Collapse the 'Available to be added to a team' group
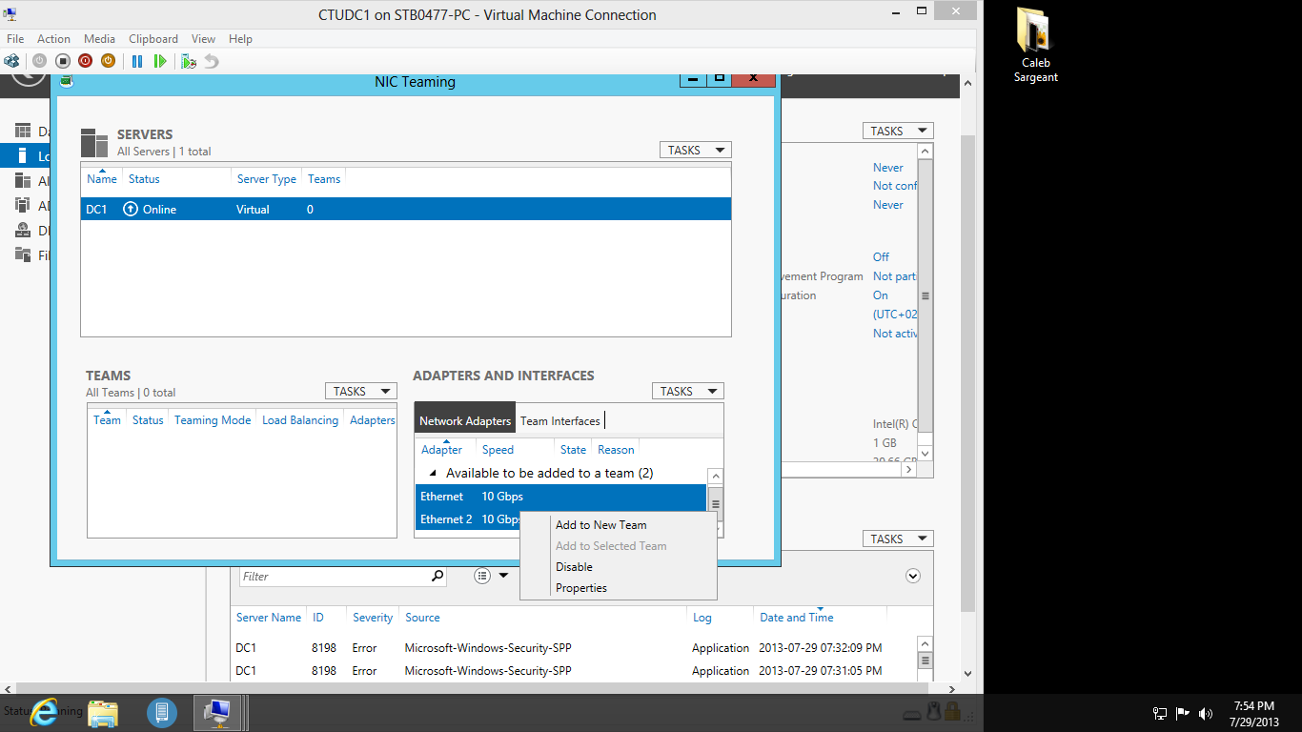This screenshot has height=732, width=1302. point(433,474)
